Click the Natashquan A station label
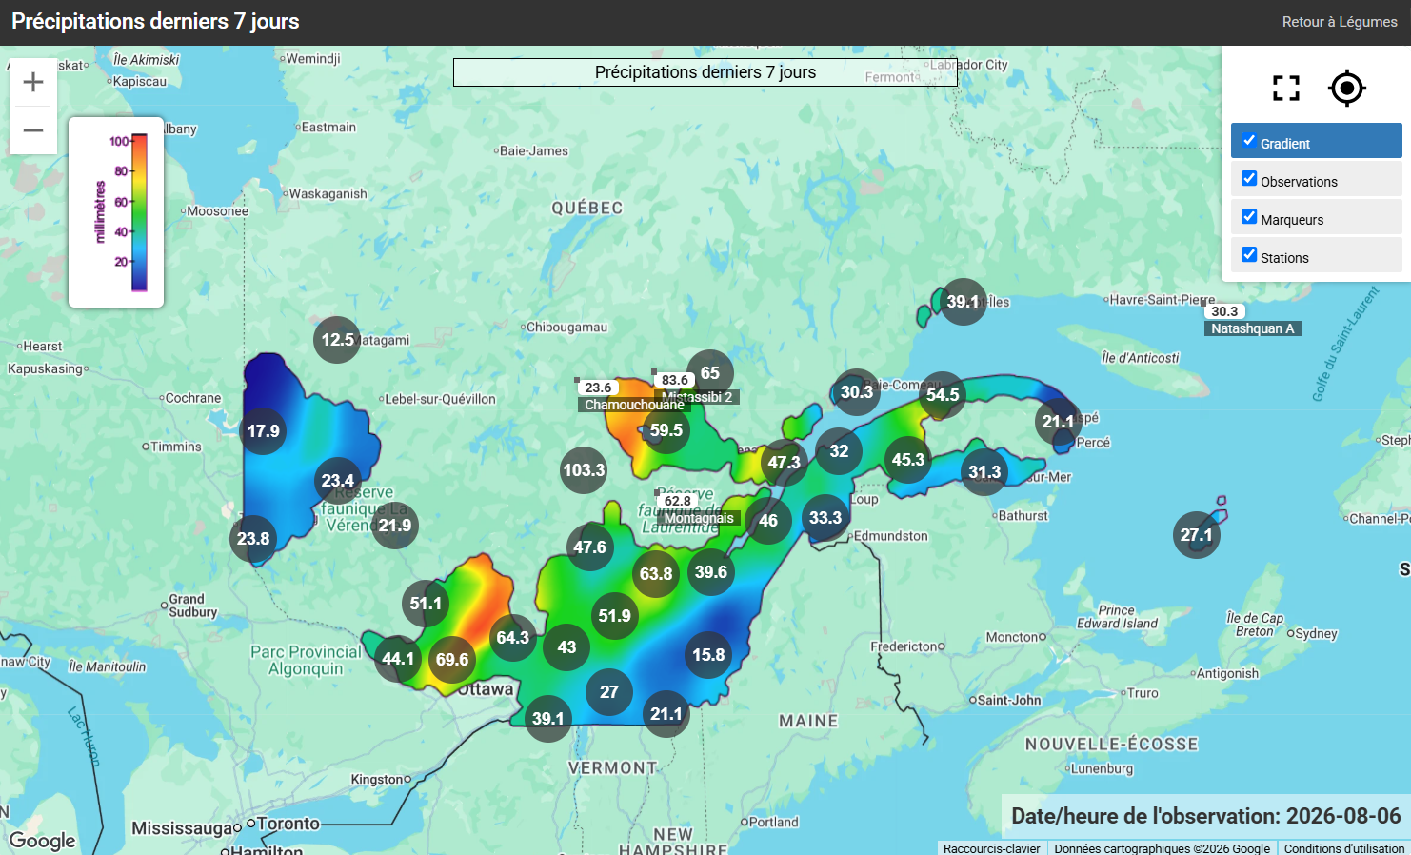The width and height of the screenshot is (1411, 855). [x=1253, y=328]
